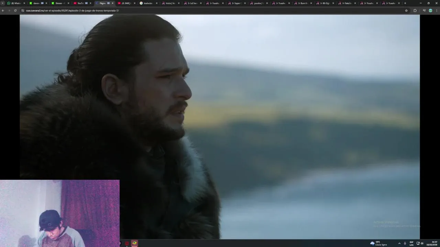Close the YouTube tab

pyautogui.click(x=90, y=3)
